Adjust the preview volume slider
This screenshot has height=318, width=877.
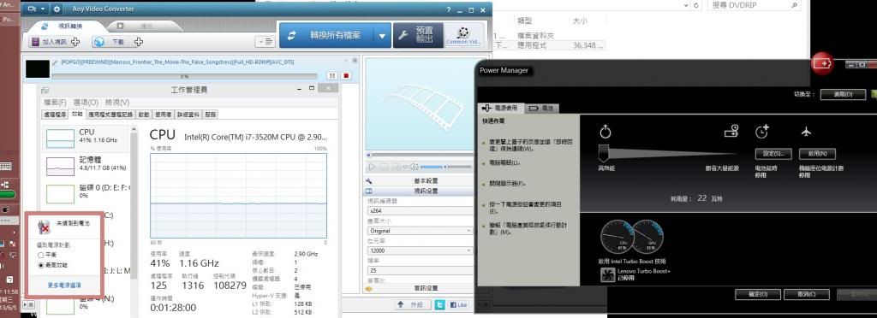[x=444, y=167]
